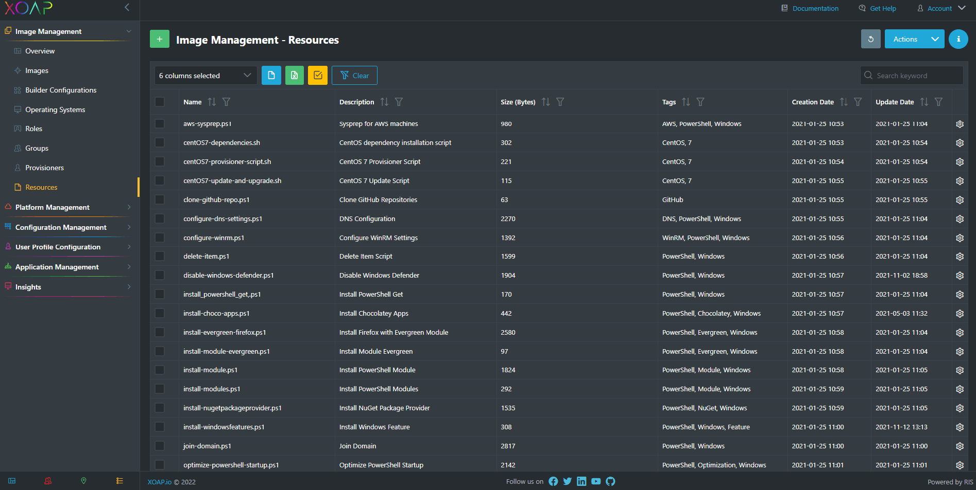
Task: Expand the Configuration Management section
Action: pos(70,227)
